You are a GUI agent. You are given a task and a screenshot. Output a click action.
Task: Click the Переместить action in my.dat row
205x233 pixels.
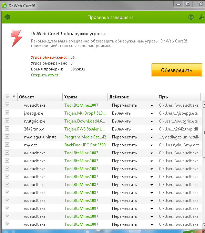124,145
